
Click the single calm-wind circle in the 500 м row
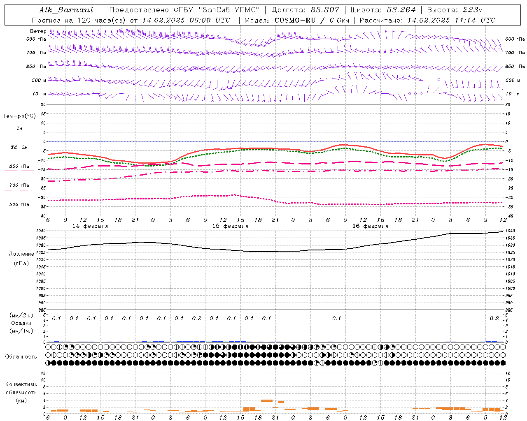click(x=439, y=80)
